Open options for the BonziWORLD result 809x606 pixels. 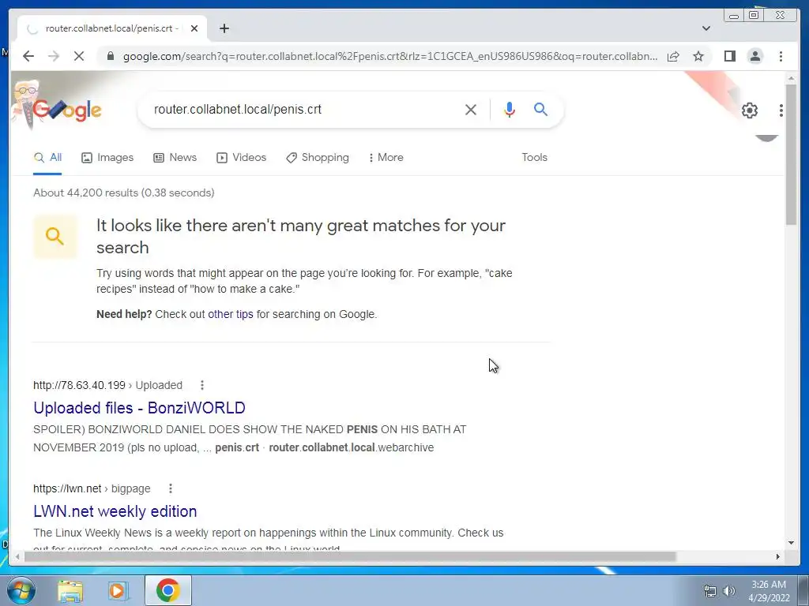pos(202,385)
